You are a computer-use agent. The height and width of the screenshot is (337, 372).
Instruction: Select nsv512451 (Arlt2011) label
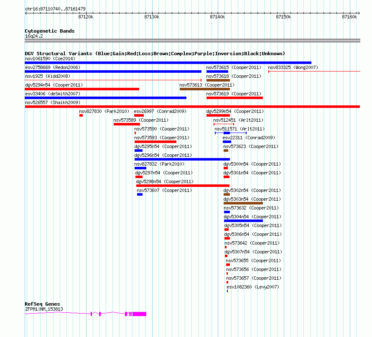click(x=238, y=120)
